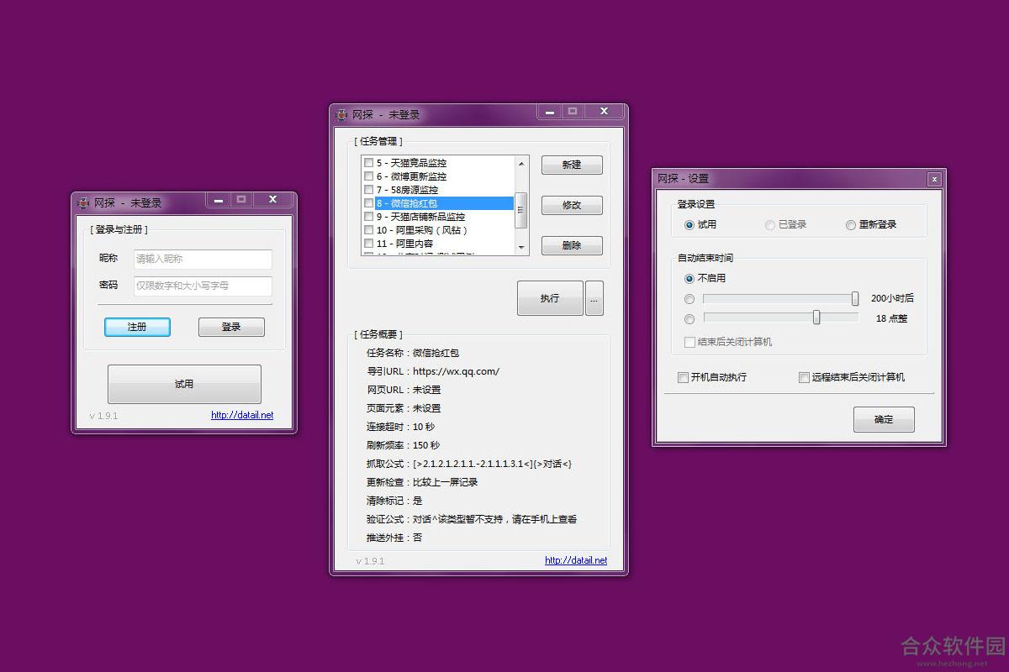The image size is (1009, 672).
Task: Select the radio button for 200小时后
Action: pos(689,298)
